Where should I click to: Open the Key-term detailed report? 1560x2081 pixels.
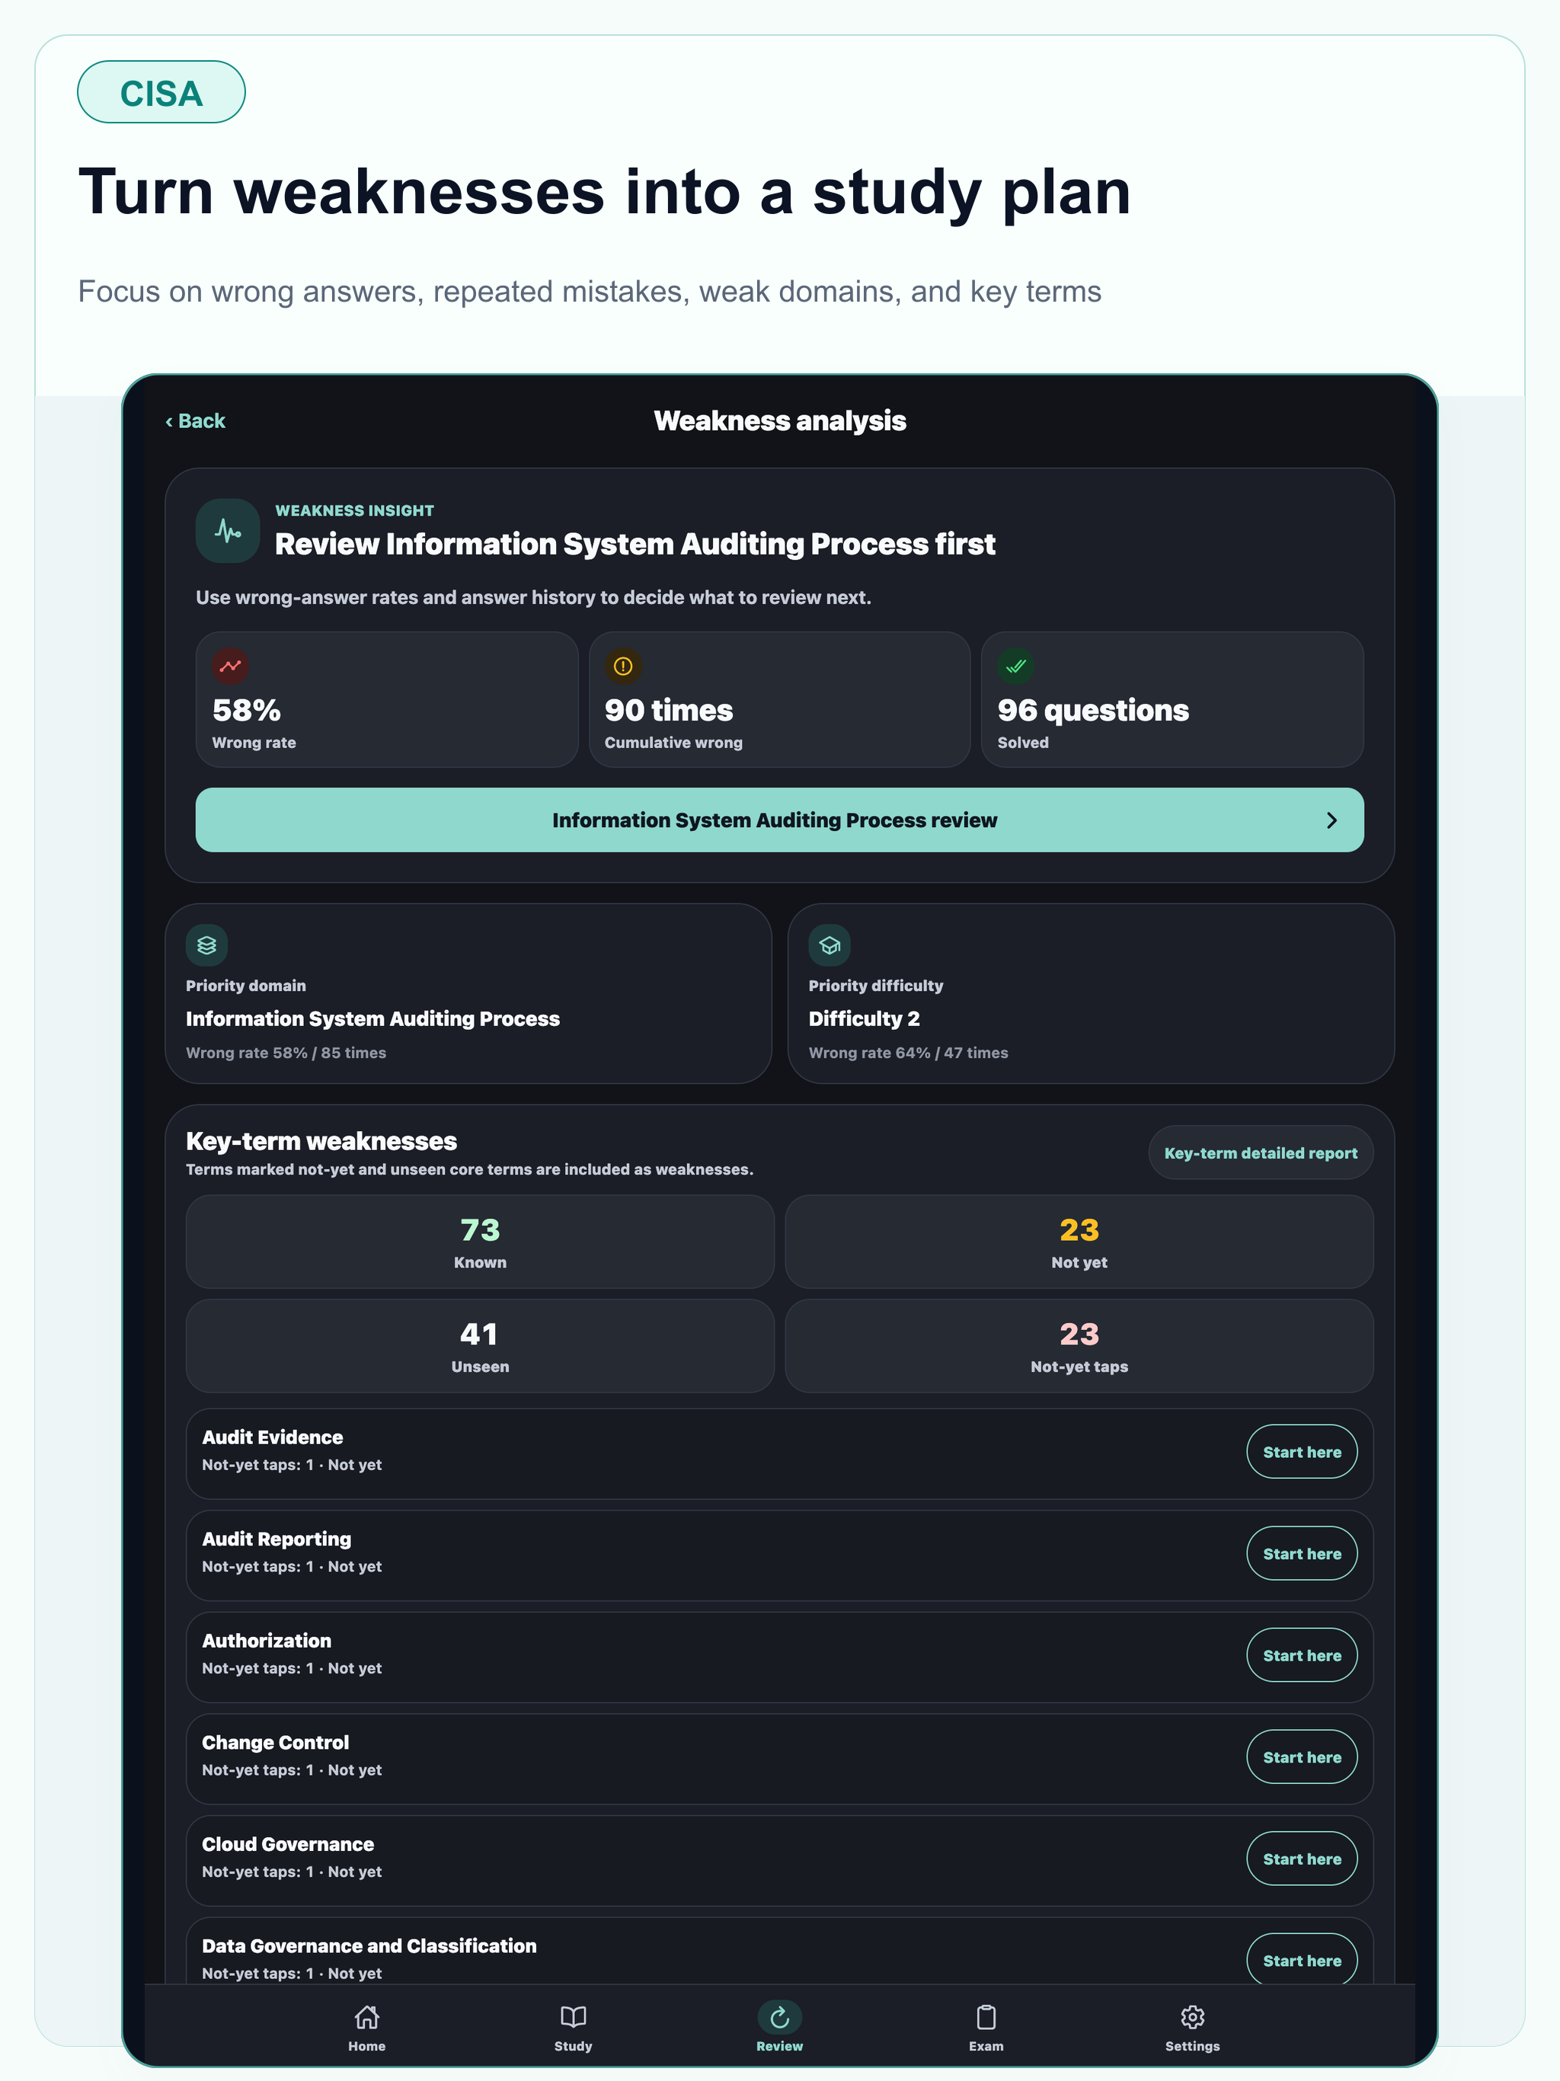(x=1261, y=1152)
